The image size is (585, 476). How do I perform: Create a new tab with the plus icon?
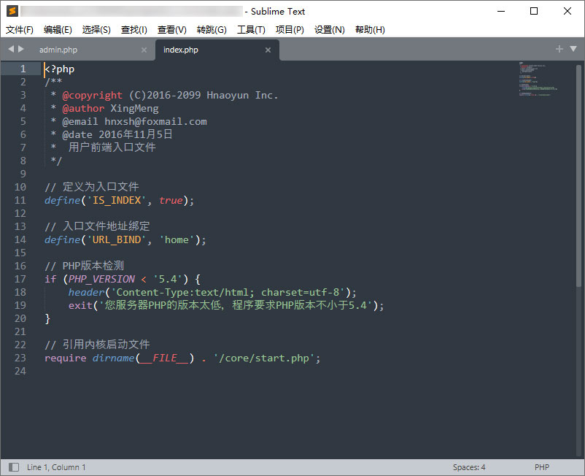click(558, 50)
